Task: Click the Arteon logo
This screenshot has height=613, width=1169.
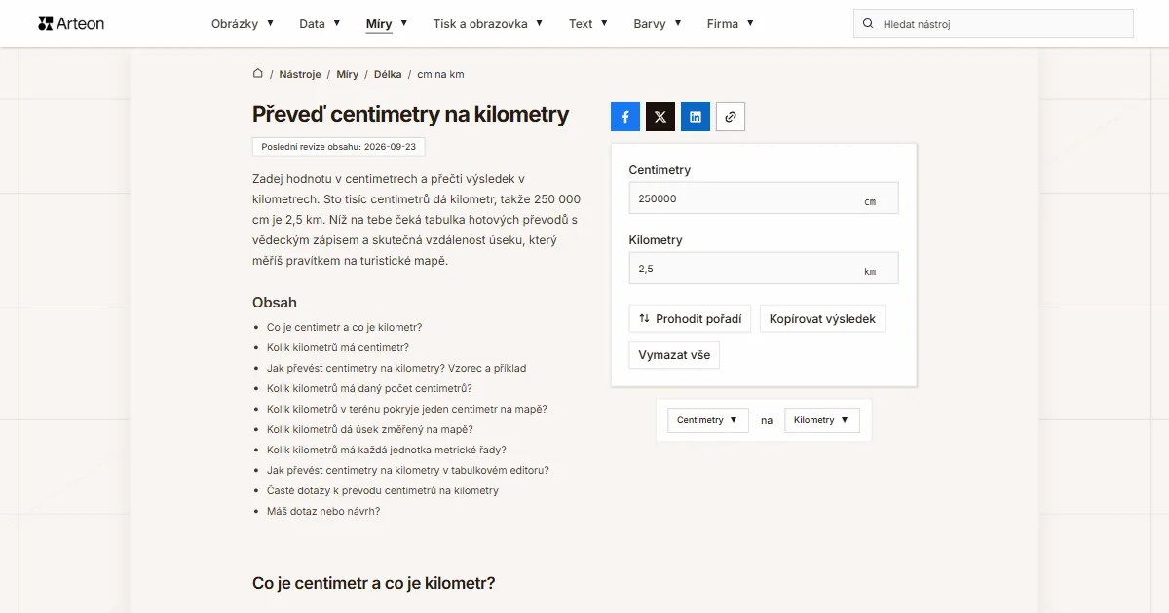Action: [71, 23]
